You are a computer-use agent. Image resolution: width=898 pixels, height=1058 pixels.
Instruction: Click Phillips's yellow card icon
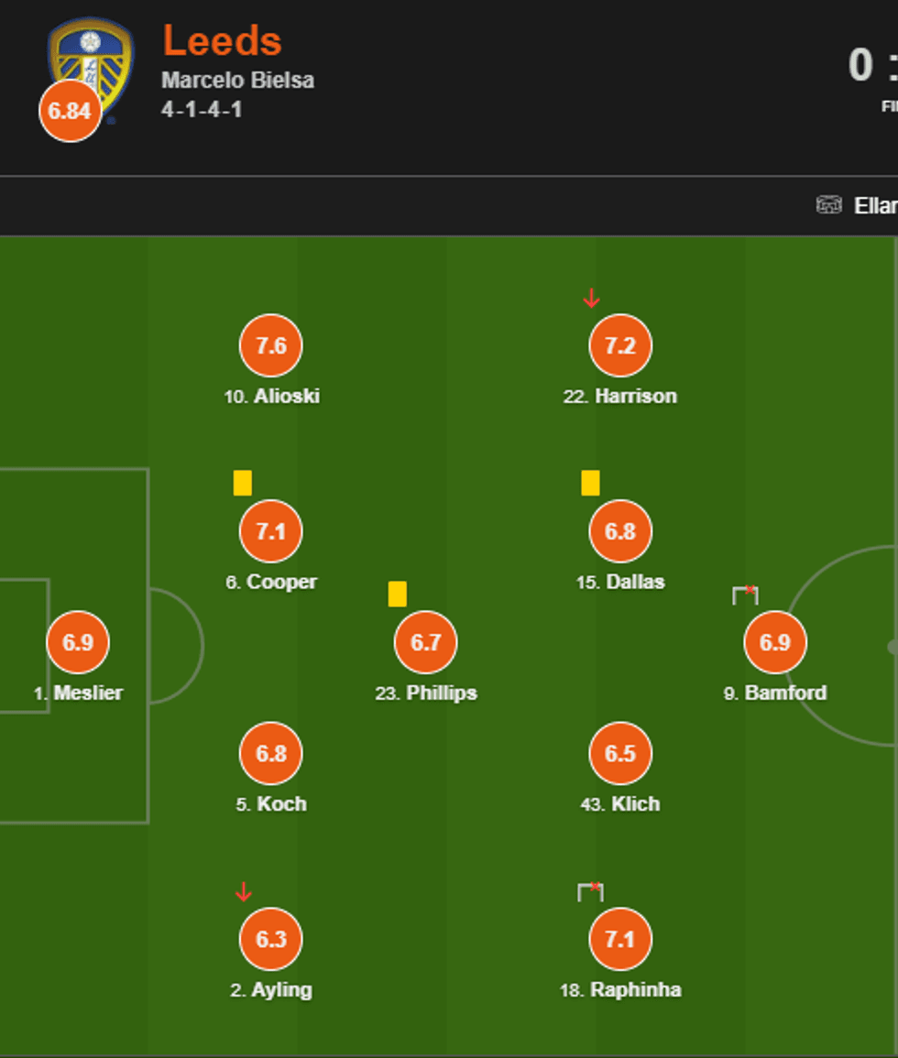click(397, 594)
